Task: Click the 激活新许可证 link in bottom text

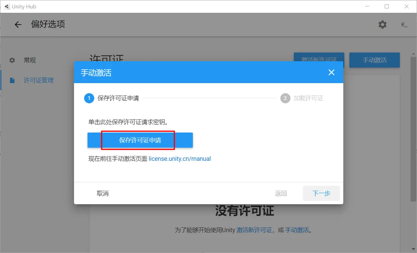Action: tap(254, 230)
